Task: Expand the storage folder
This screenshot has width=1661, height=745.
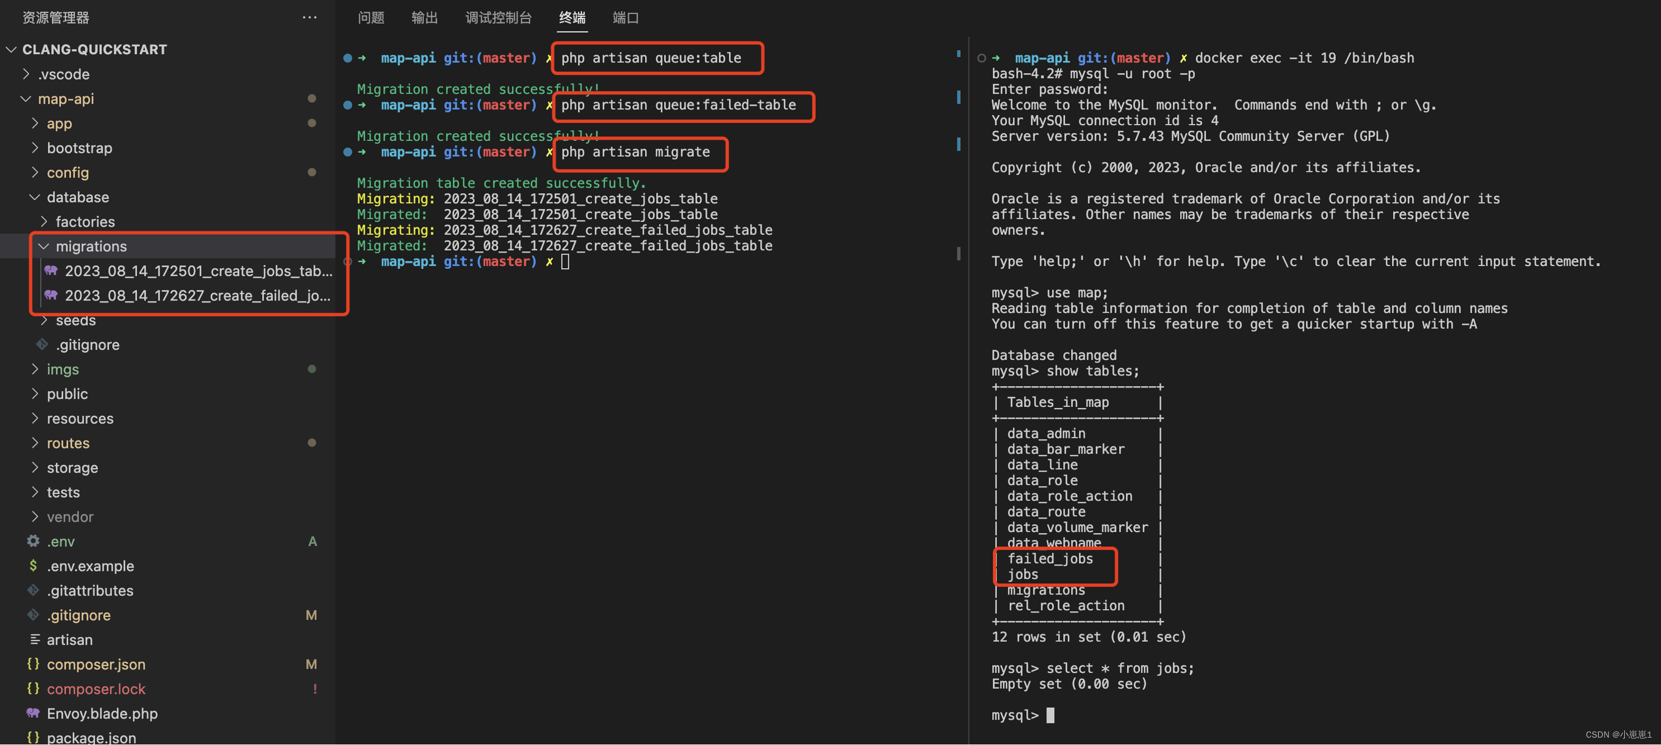Action: pyautogui.click(x=35, y=467)
